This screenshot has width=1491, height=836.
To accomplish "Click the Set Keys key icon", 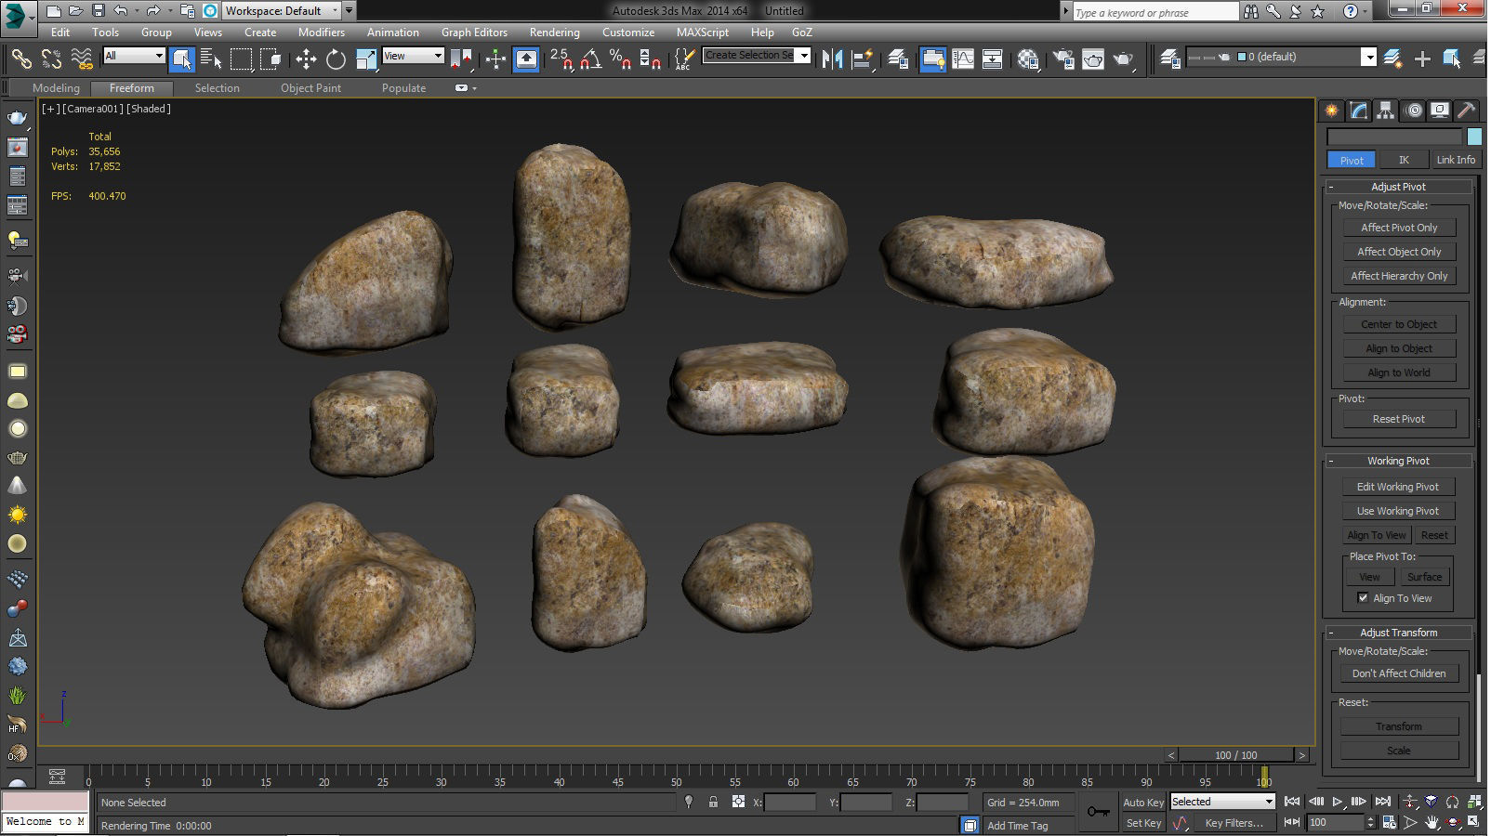I will (x=1098, y=812).
